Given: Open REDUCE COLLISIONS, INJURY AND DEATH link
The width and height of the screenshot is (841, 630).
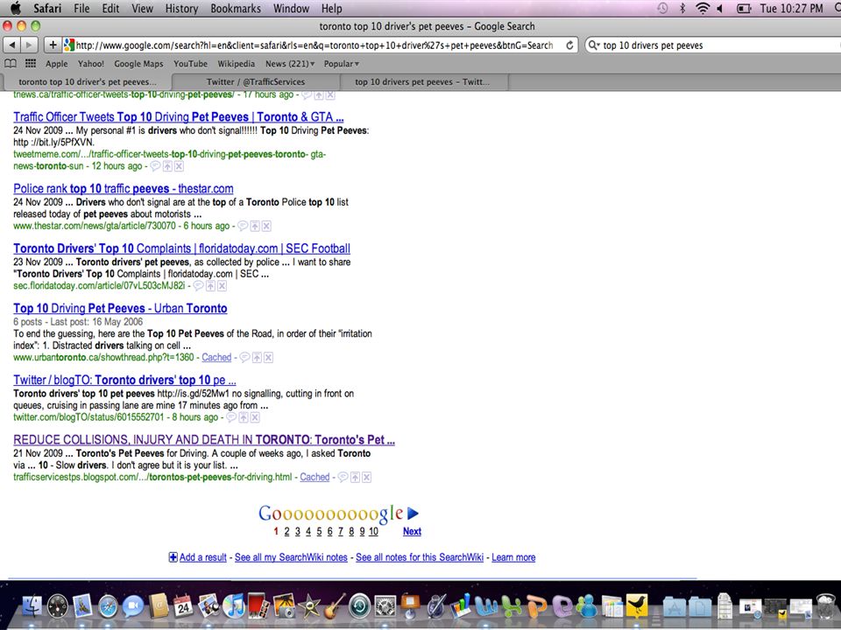Looking at the screenshot, I should pos(204,440).
